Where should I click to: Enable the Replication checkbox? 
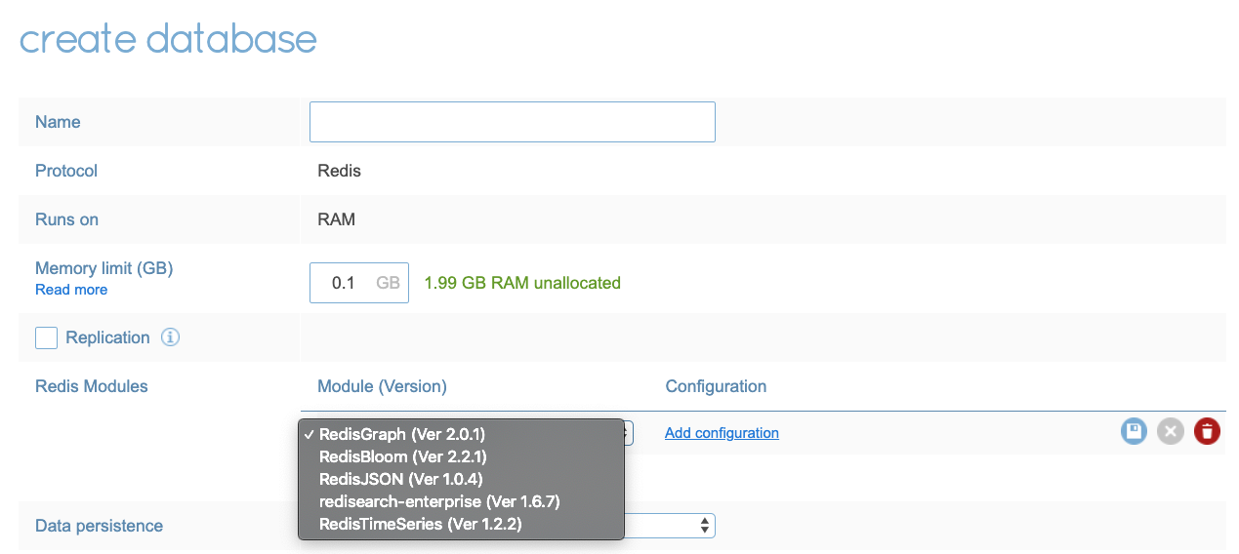click(46, 337)
